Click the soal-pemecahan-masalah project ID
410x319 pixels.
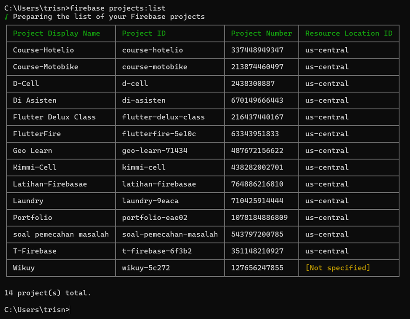tap(170, 234)
